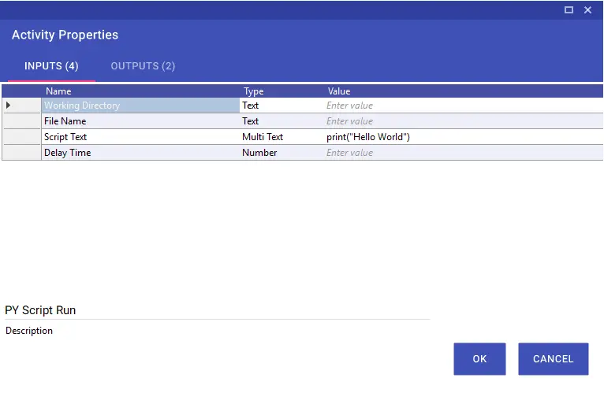Click the Text type cell for File Name
The image size is (604, 400).
coord(281,121)
